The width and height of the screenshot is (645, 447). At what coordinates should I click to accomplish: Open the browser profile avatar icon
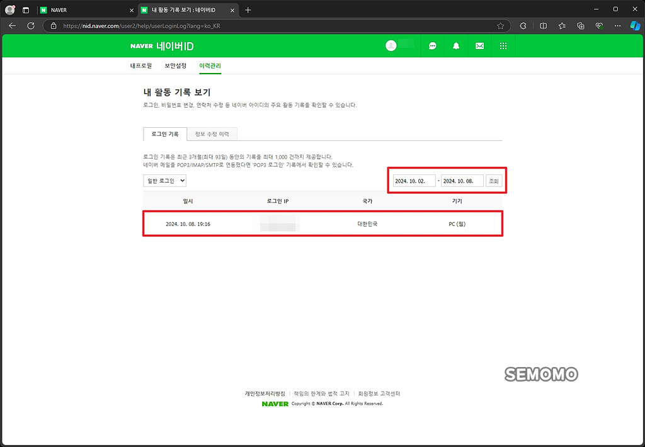click(10, 10)
